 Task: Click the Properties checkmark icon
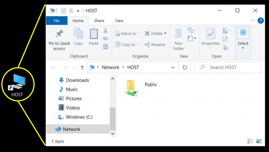click(x=211, y=34)
